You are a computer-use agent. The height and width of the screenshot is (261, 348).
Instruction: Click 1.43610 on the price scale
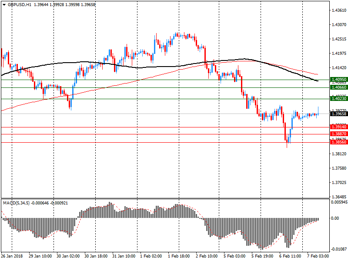click(338, 10)
